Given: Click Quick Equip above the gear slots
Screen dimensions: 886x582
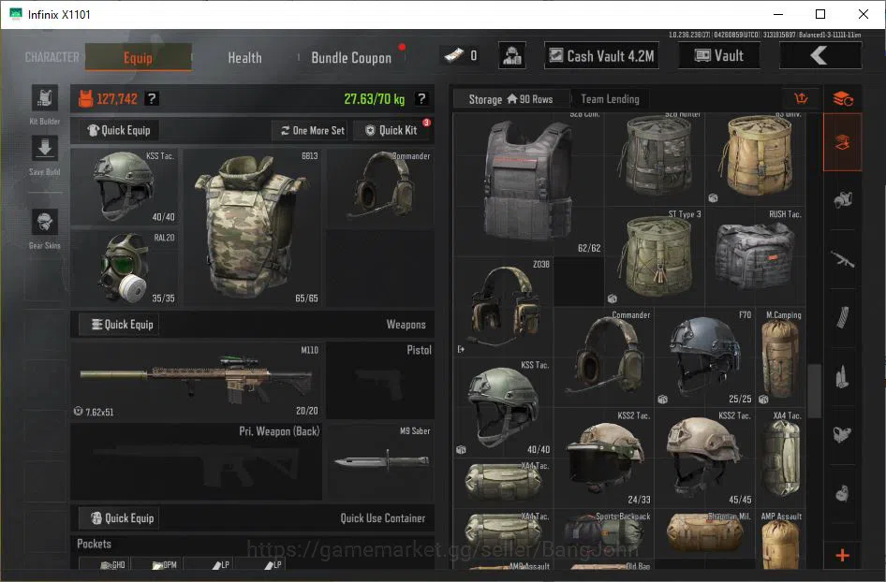Looking at the screenshot, I should coord(119,130).
